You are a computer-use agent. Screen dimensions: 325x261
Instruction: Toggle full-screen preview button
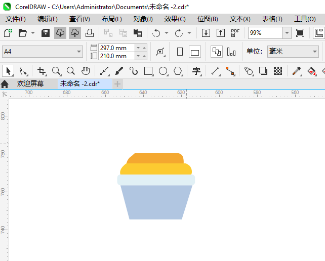tap(300, 33)
